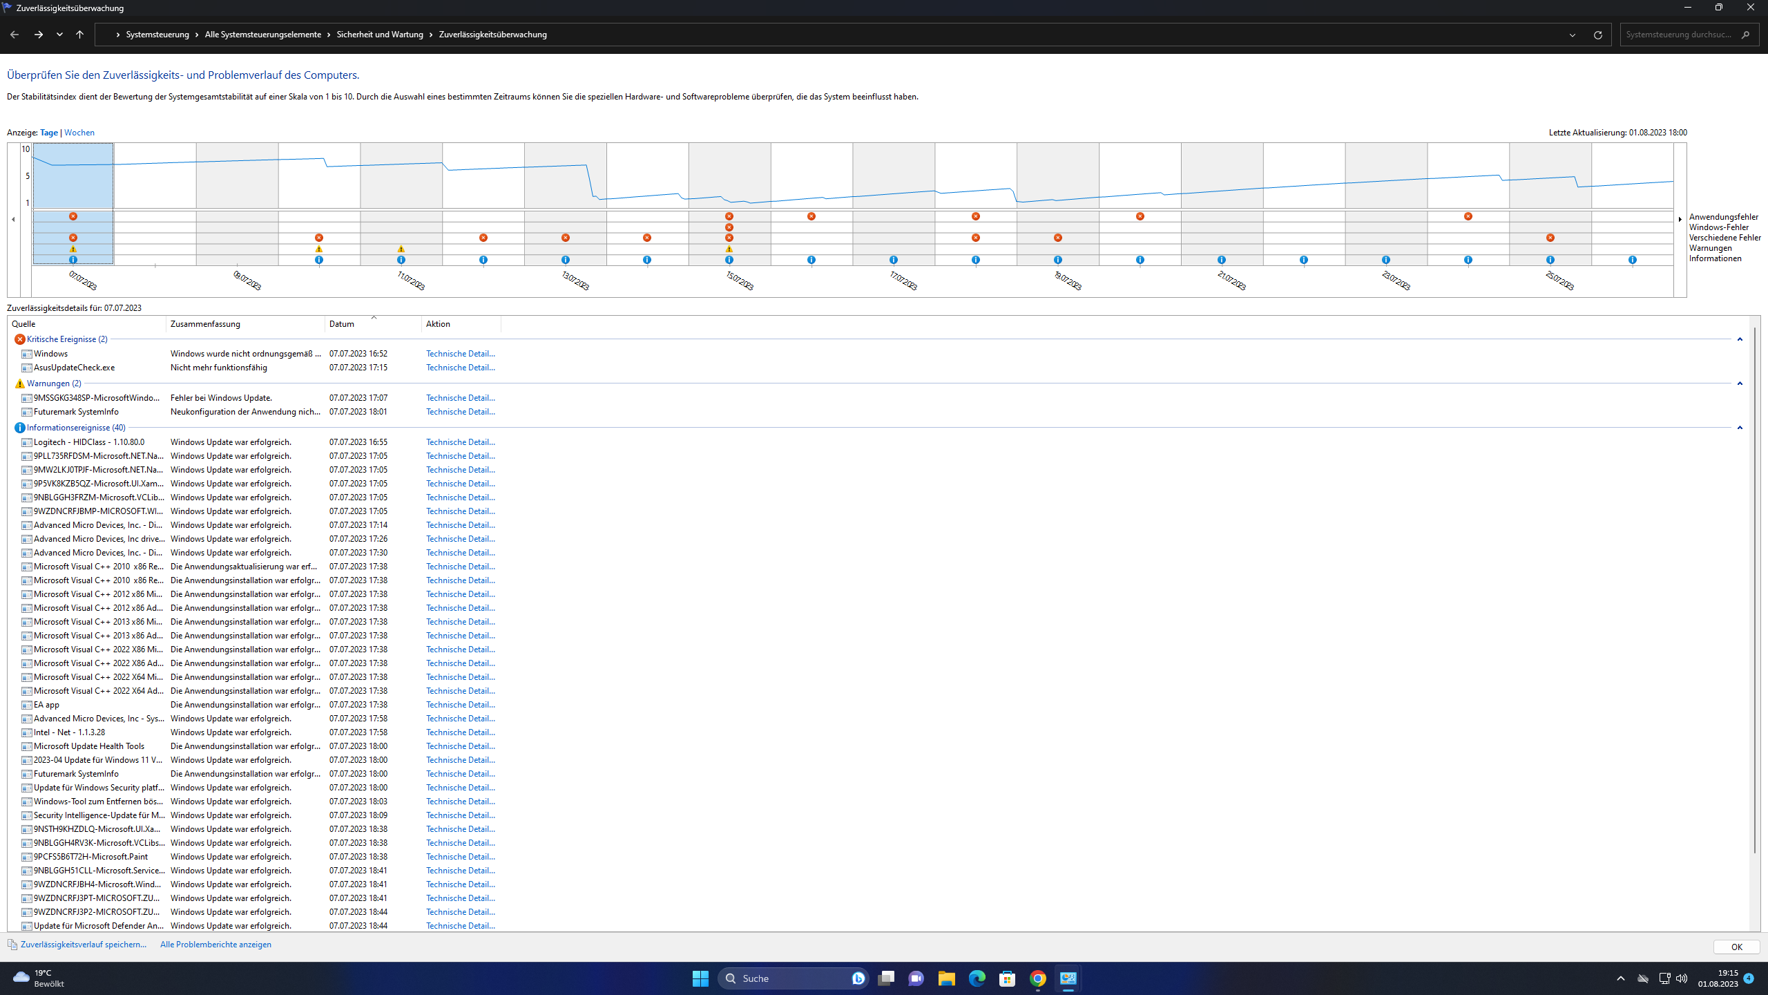The width and height of the screenshot is (1768, 995).
Task: Open the Windows Start menu
Action: coord(700,978)
